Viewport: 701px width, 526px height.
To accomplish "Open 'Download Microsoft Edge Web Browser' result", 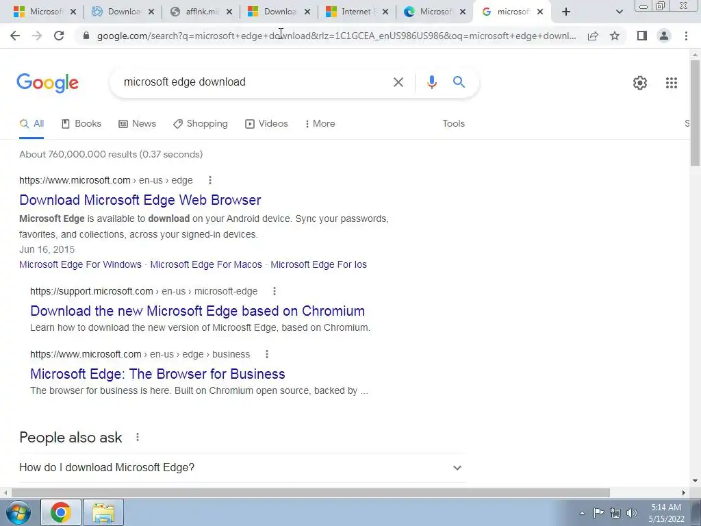I will (x=140, y=200).
